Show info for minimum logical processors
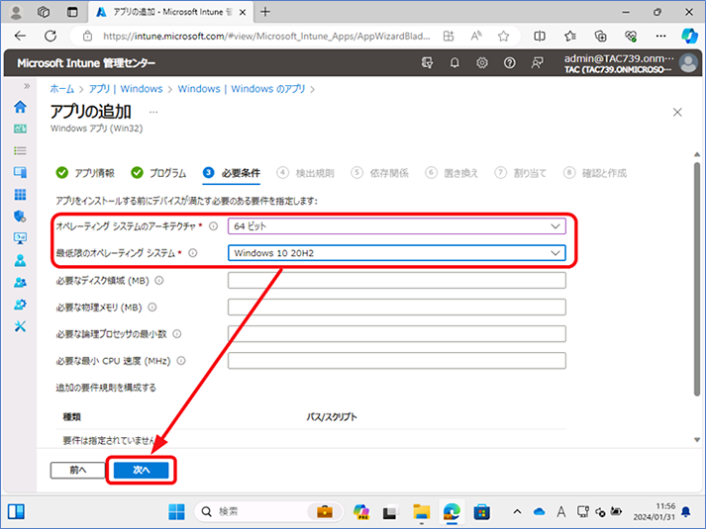Viewport: 706px width, 529px height. (x=177, y=334)
